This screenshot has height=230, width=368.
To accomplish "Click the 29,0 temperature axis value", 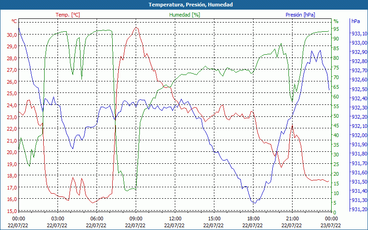I will pos(12,46).
